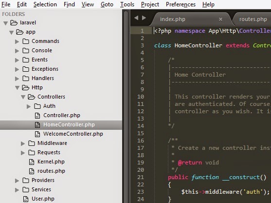Screen dimensions: 271x203
Task: Expand the Events folder
Action: [x=17, y=60]
